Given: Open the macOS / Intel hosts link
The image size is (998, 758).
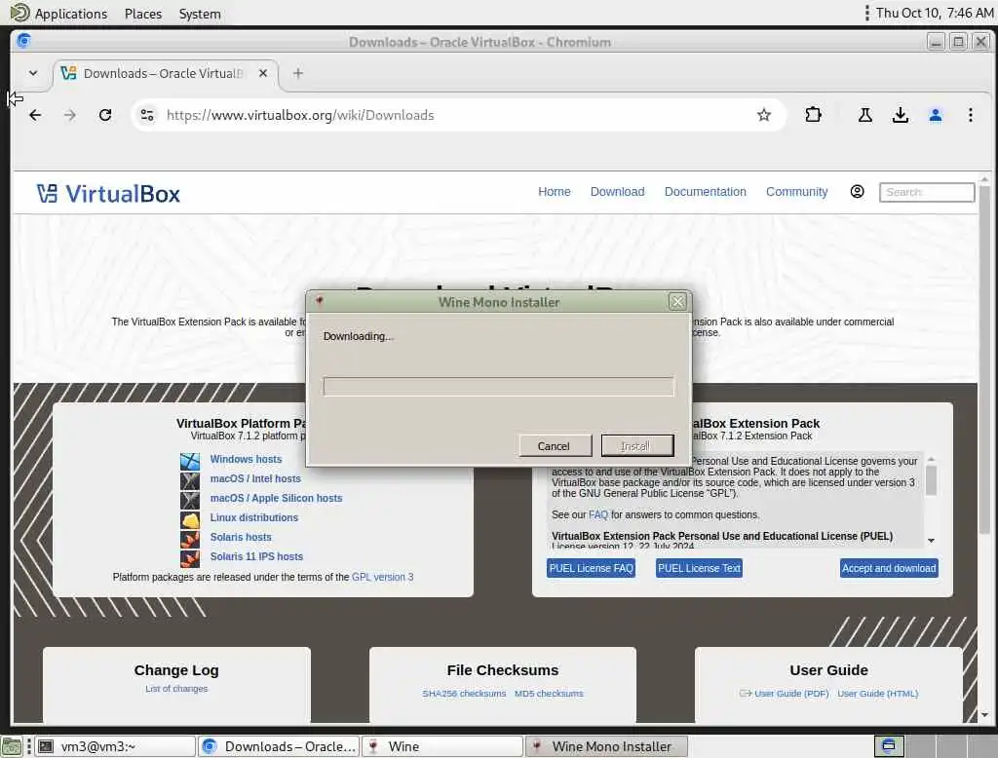Looking at the screenshot, I should 255,478.
